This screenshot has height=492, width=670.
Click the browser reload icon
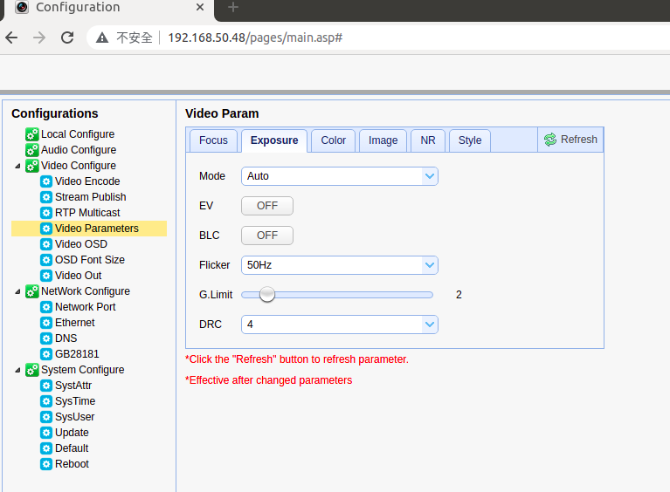click(67, 38)
